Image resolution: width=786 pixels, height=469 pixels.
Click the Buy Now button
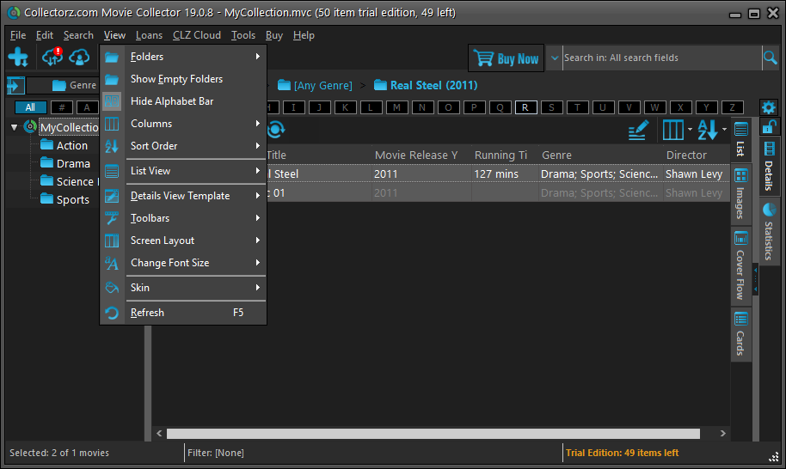point(507,58)
